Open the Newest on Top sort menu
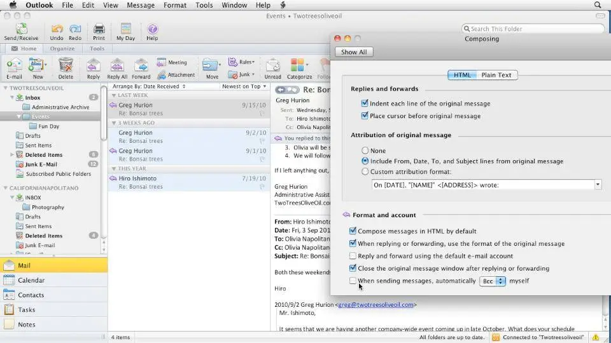611x343 pixels. [244, 86]
